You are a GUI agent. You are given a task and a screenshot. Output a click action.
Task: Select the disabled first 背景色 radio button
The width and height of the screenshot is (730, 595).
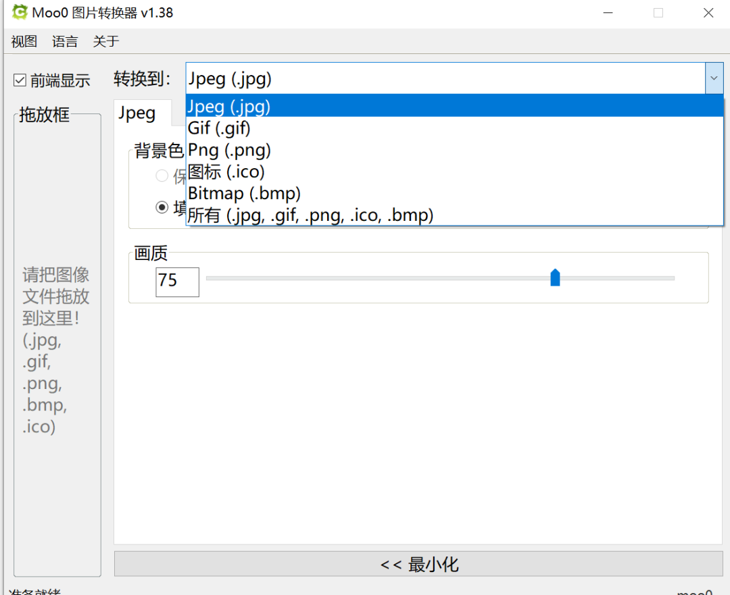tap(162, 176)
